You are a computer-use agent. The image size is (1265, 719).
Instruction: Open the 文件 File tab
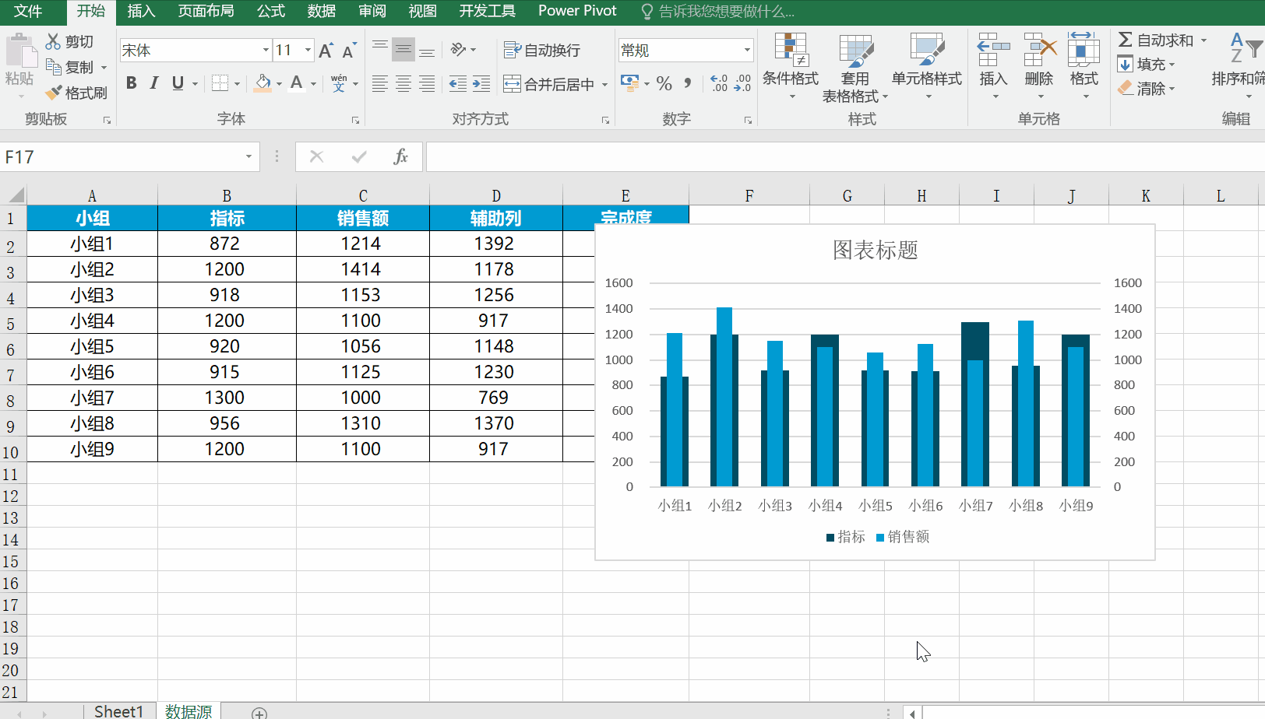pos(29,11)
